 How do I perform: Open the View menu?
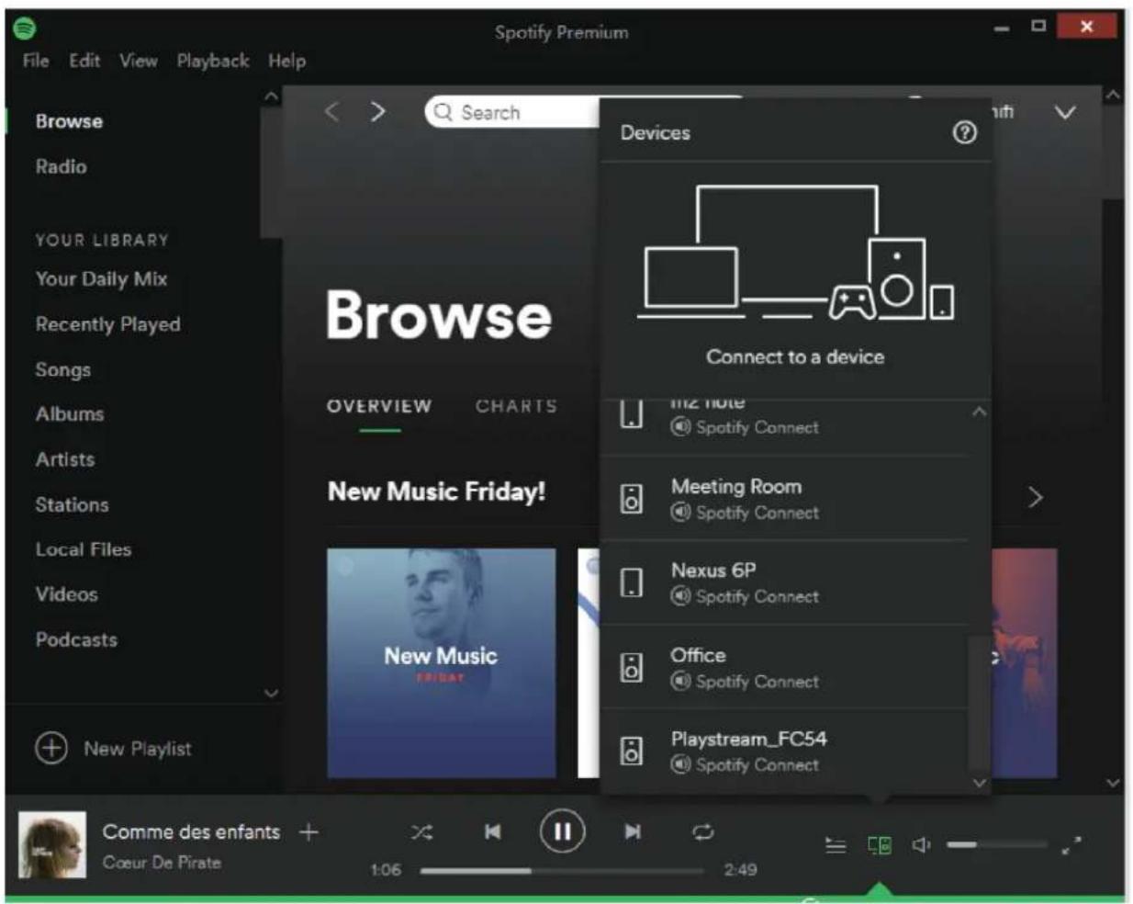tap(139, 61)
